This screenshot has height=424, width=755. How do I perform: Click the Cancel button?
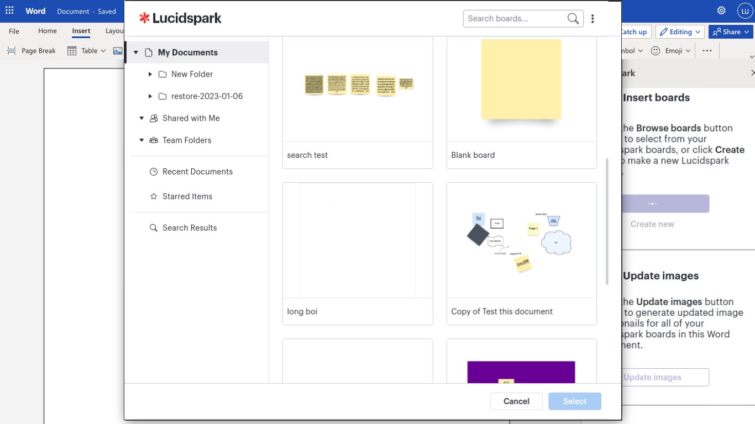pos(516,401)
